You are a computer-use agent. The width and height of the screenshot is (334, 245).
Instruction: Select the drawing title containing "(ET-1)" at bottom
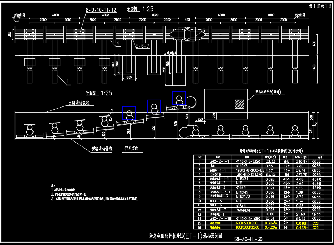point(186,236)
